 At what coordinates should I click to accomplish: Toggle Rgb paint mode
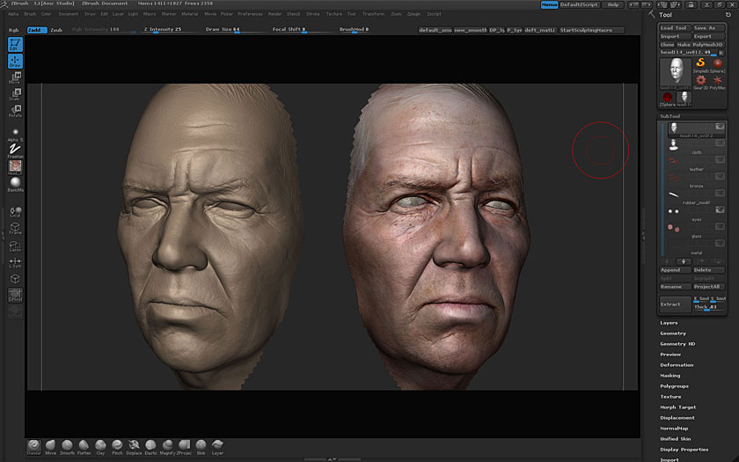coord(14,30)
